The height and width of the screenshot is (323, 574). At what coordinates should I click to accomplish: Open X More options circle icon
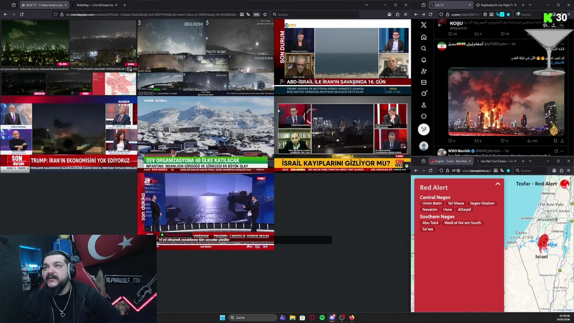[x=423, y=116]
